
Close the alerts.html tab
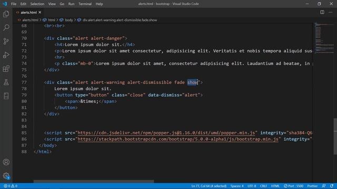40,13
